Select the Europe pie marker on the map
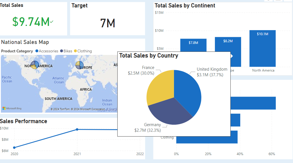This screenshot has width=293, height=163. pyautogui.click(x=79, y=65)
